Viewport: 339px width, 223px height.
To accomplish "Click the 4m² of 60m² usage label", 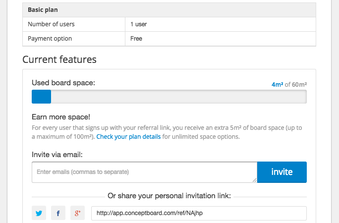I will (289, 84).
